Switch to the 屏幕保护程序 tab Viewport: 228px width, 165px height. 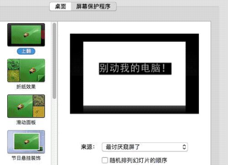[93, 6]
